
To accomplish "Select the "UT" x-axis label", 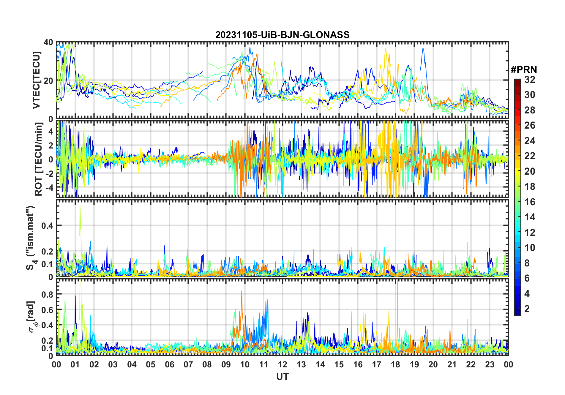I will coord(282,377).
